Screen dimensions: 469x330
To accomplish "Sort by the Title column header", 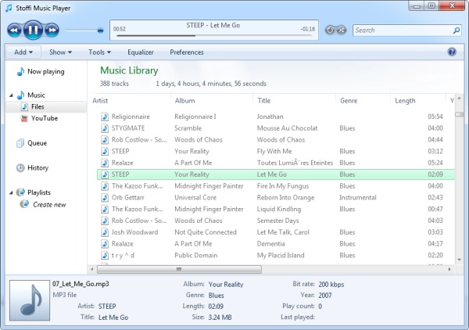I will point(264,101).
